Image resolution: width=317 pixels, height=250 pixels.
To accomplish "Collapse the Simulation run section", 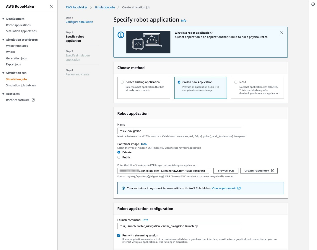I will coord(3,73).
